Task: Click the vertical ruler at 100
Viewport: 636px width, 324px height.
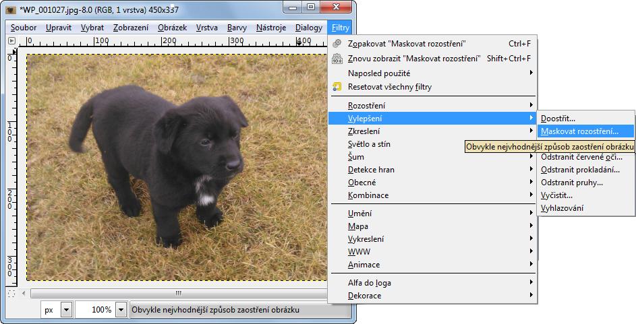Action: coord(10,131)
